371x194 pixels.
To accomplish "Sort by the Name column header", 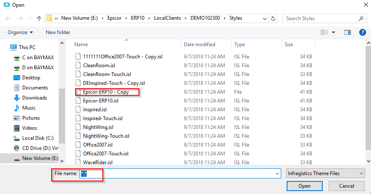I will coord(81,45).
